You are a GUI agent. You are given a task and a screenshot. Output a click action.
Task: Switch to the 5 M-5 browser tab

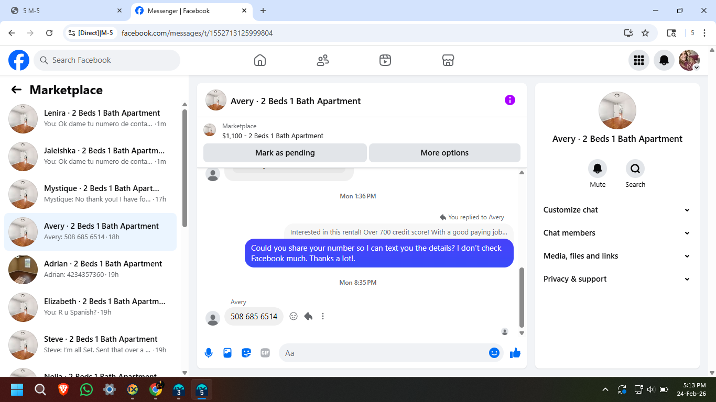click(66, 10)
